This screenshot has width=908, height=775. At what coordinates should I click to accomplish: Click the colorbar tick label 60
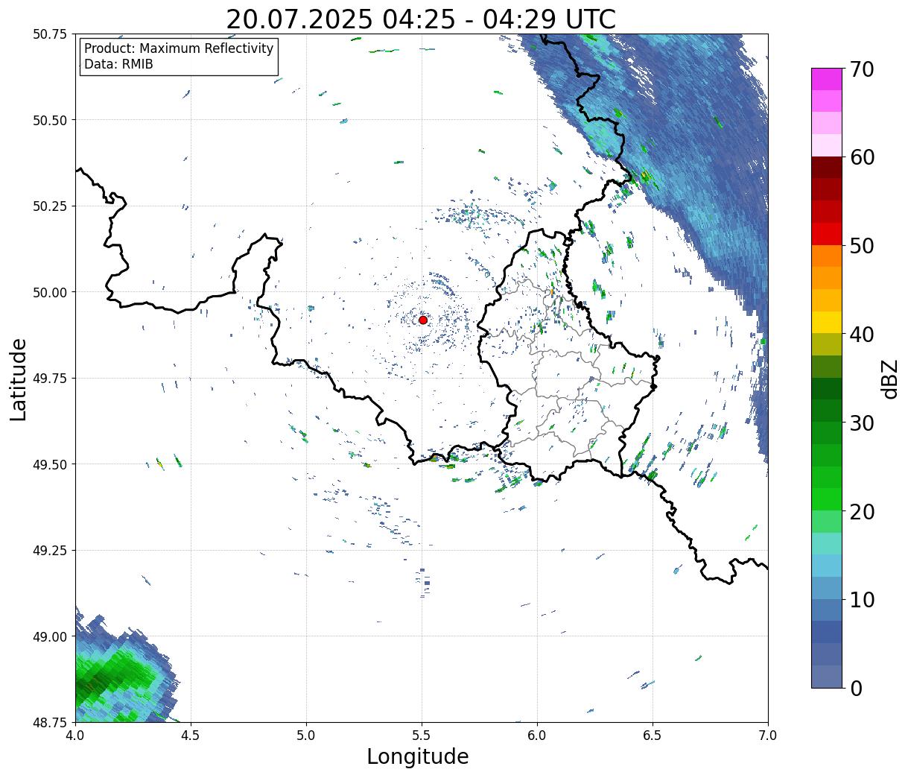point(861,157)
